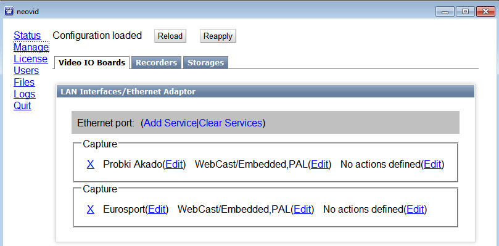Open the Files section link
The width and height of the screenshot is (499, 246).
pos(24,83)
